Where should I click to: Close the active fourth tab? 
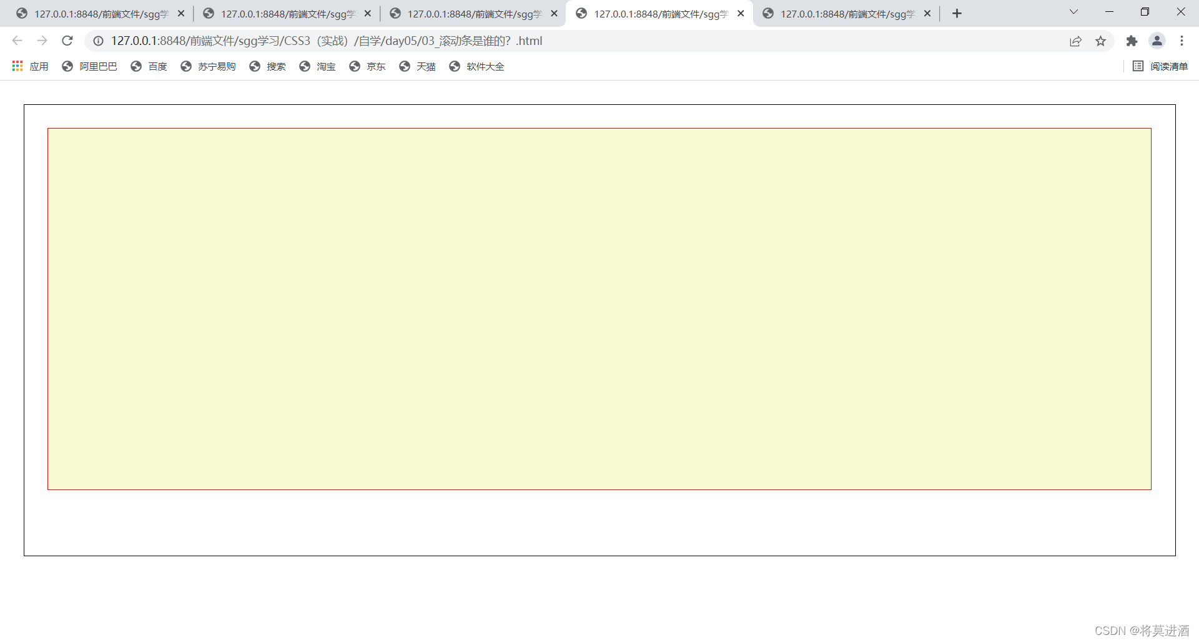click(x=741, y=13)
